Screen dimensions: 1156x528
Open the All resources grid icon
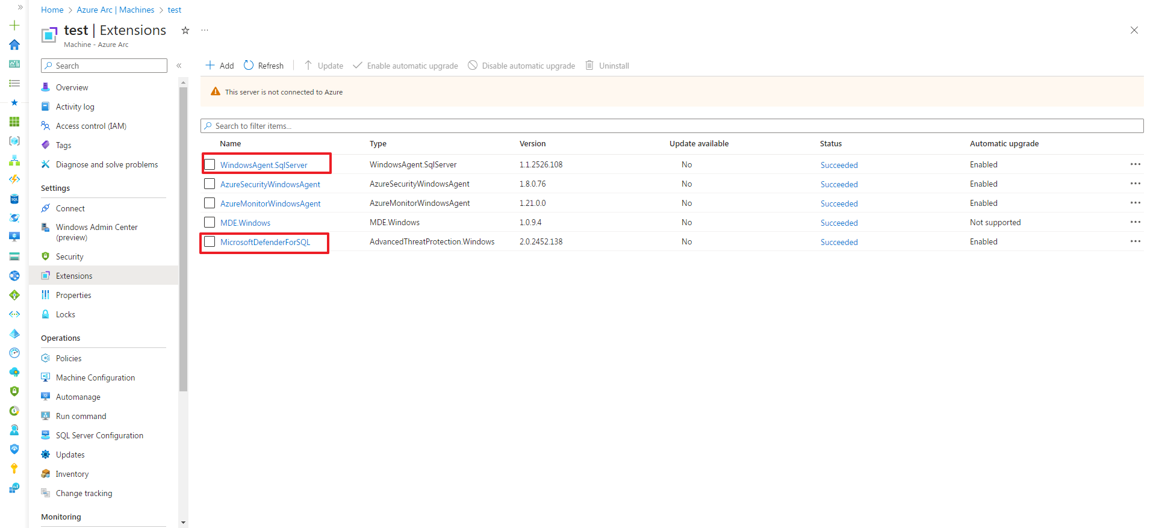coord(14,122)
